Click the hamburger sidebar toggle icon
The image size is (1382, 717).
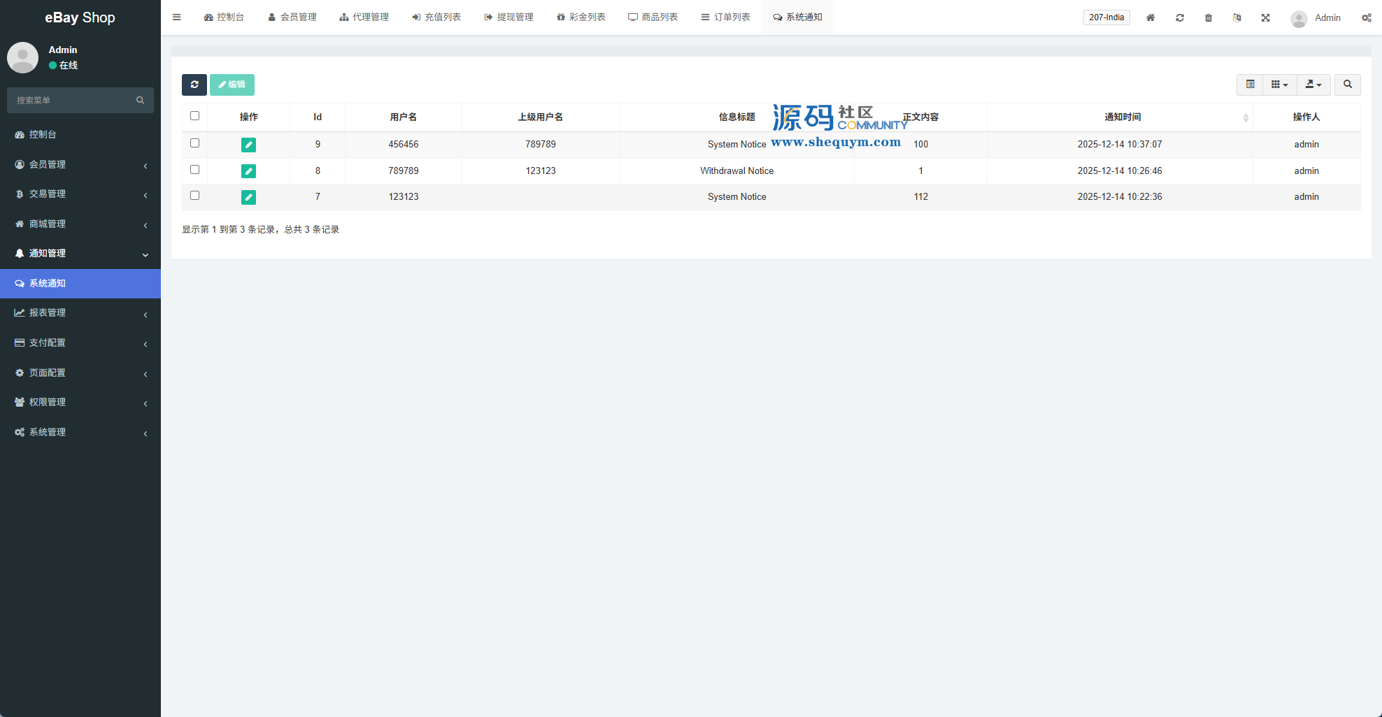click(177, 17)
